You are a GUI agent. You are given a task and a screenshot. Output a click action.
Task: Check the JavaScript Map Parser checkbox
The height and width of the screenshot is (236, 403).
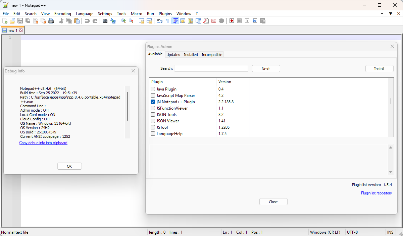[x=153, y=96]
